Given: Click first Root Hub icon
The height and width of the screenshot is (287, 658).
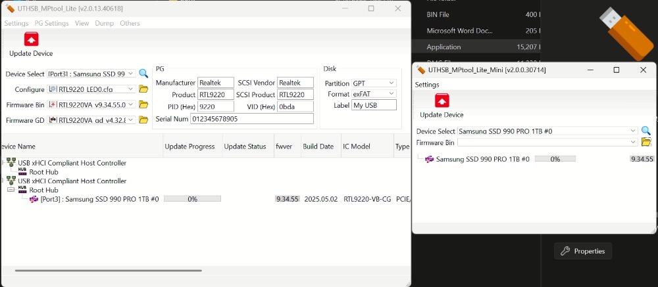Looking at the screenshot, I should 22,172.
